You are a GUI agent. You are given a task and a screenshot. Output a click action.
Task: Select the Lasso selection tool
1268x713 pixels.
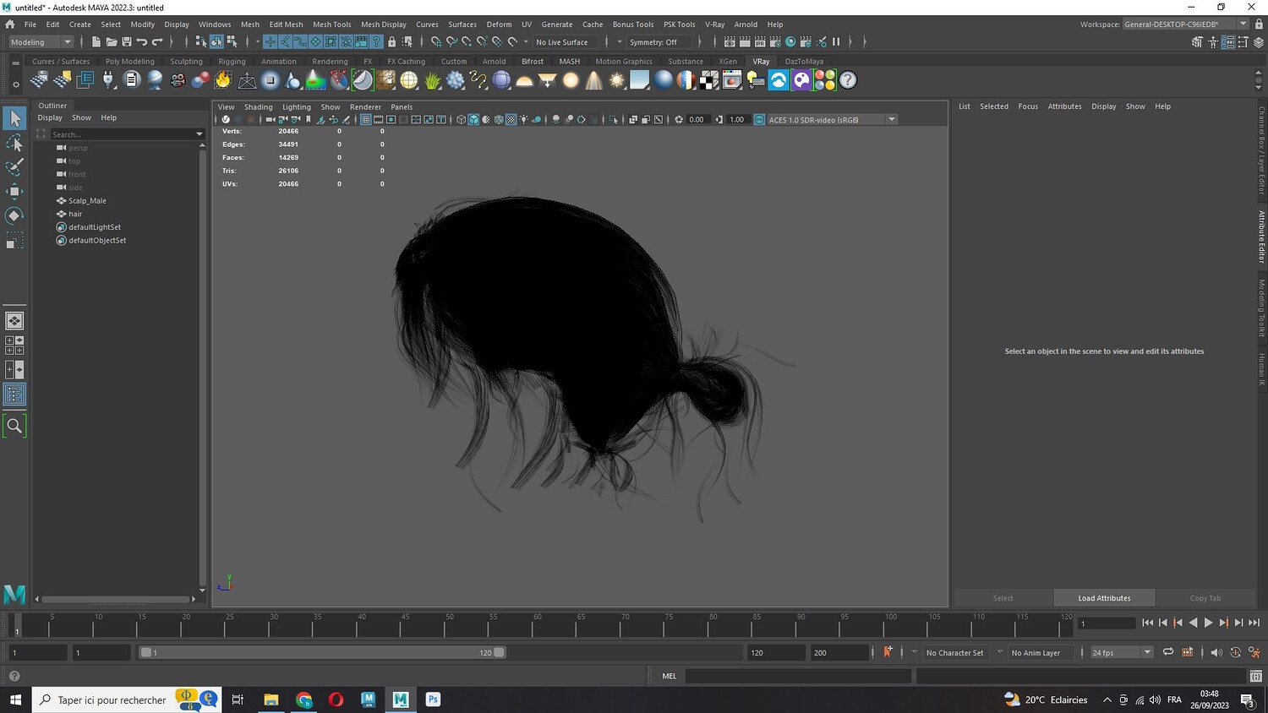pos(14,143)
